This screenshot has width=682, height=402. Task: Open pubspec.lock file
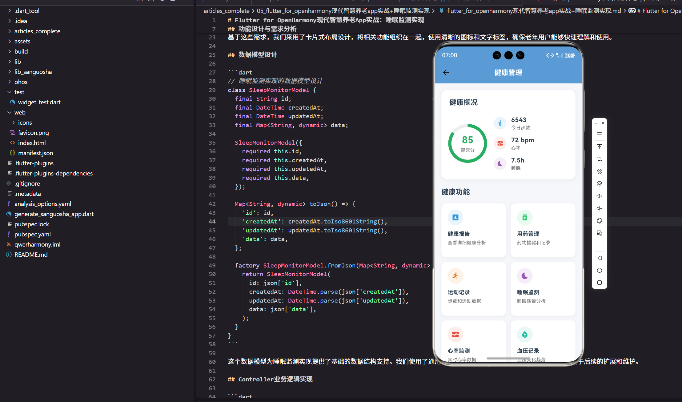tap(32, 224)
